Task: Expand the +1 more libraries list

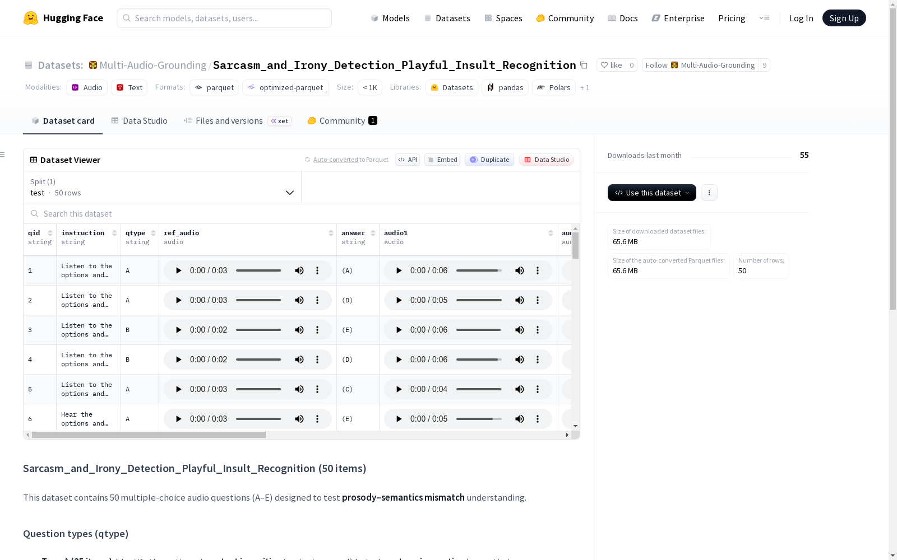Action: [585, 87]
